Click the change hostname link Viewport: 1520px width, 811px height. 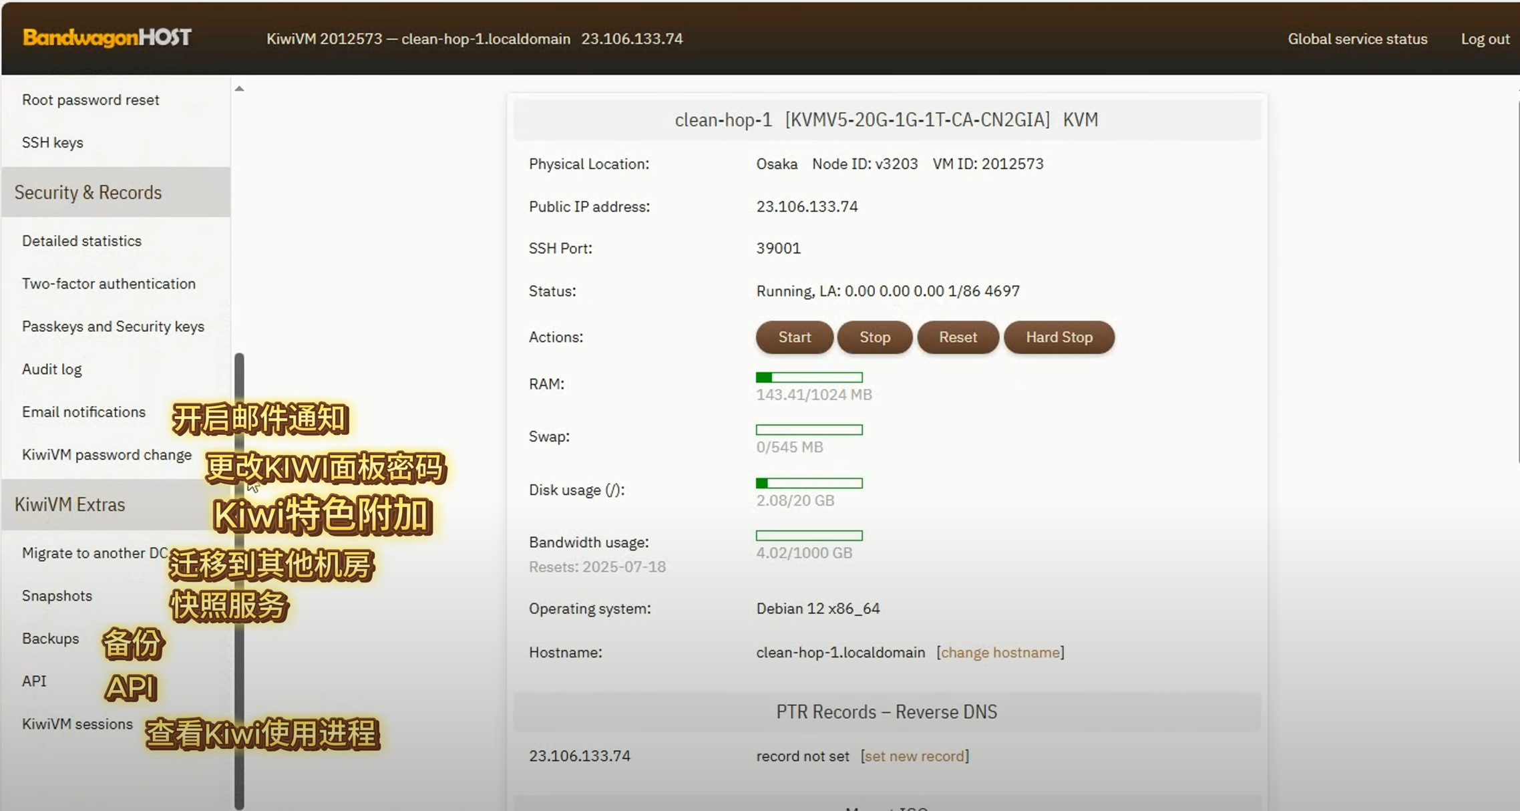click(1000, 652)
